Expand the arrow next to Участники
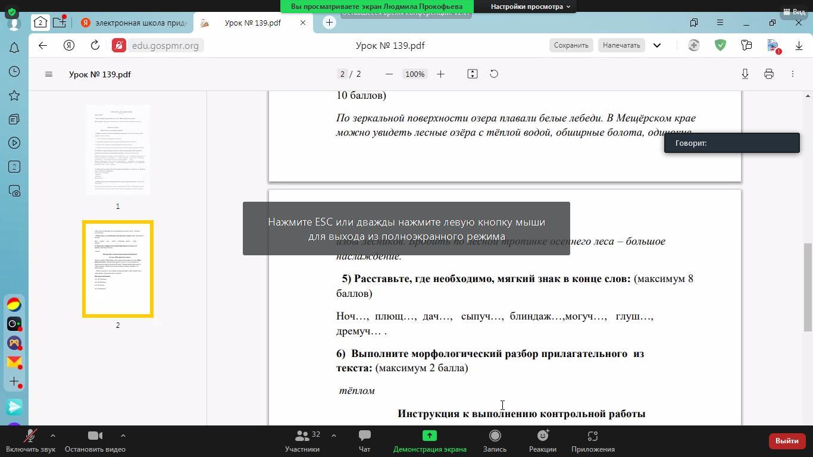This screenshot has width=813, height=457. point(333,436)
